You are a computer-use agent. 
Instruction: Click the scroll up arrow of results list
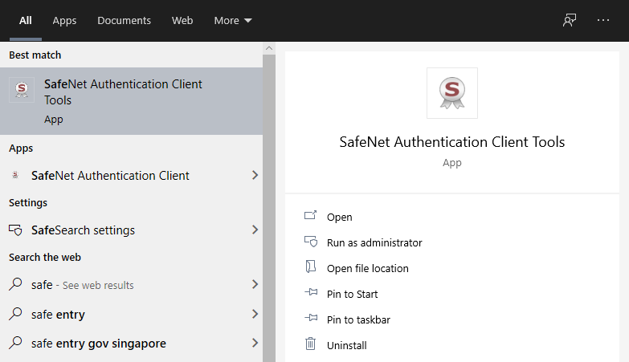point(269,48)
